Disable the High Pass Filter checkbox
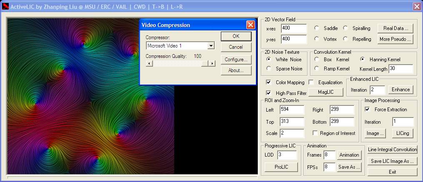The image size is (423, 182). pos(268,93)
